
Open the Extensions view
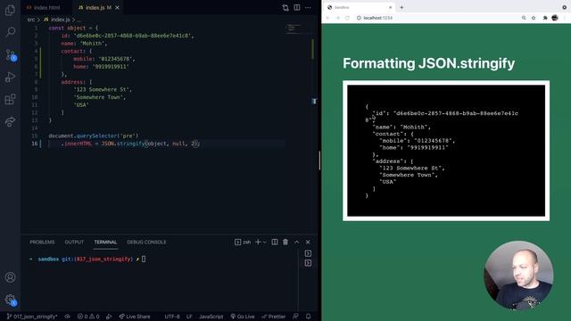(x=10, y=99)
